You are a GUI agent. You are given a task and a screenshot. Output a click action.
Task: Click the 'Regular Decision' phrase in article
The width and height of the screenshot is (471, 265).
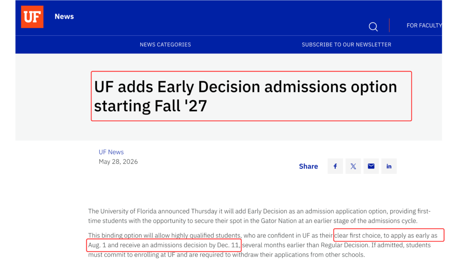coord(345,245)
